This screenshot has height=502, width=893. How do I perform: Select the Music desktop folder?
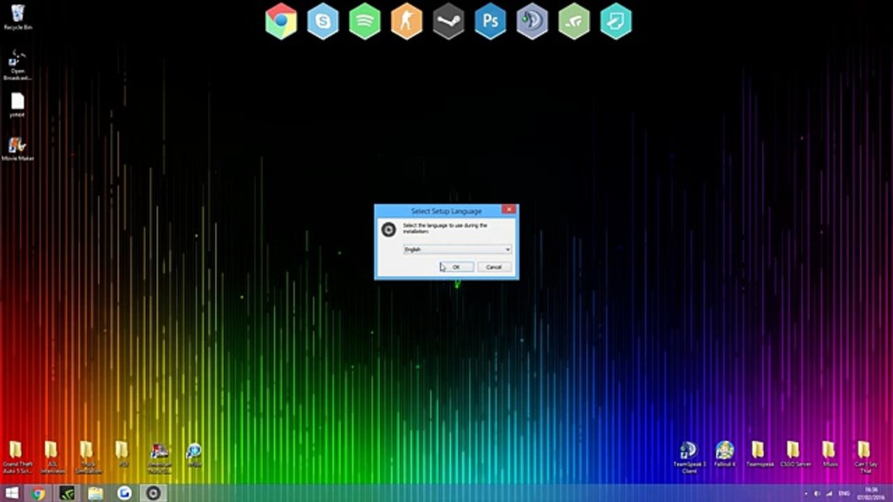point(829,455)
